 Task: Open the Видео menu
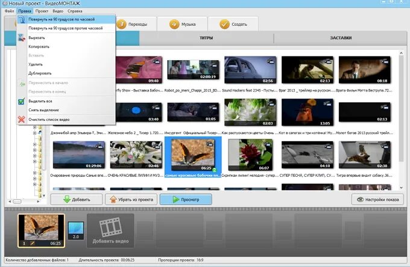pos(58,11)
